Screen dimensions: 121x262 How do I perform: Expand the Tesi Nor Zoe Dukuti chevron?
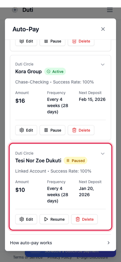coord(103,154)
